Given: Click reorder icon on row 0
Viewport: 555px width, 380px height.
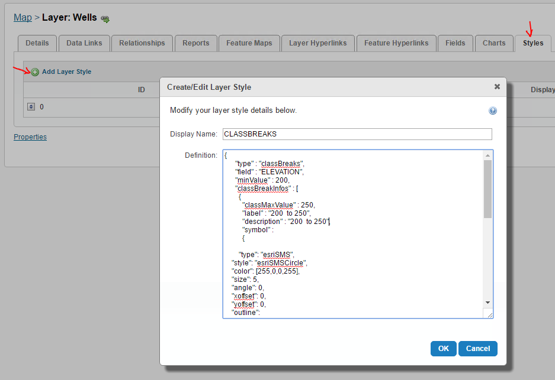Looking at the screenshot, I should coord(31,106).
